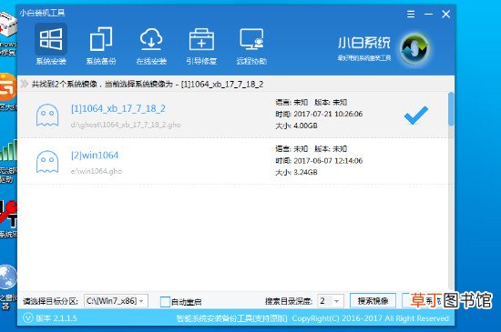Minimize the 小白装机工具 window
The image size is (501, 332).
click(x=428, y=14)
